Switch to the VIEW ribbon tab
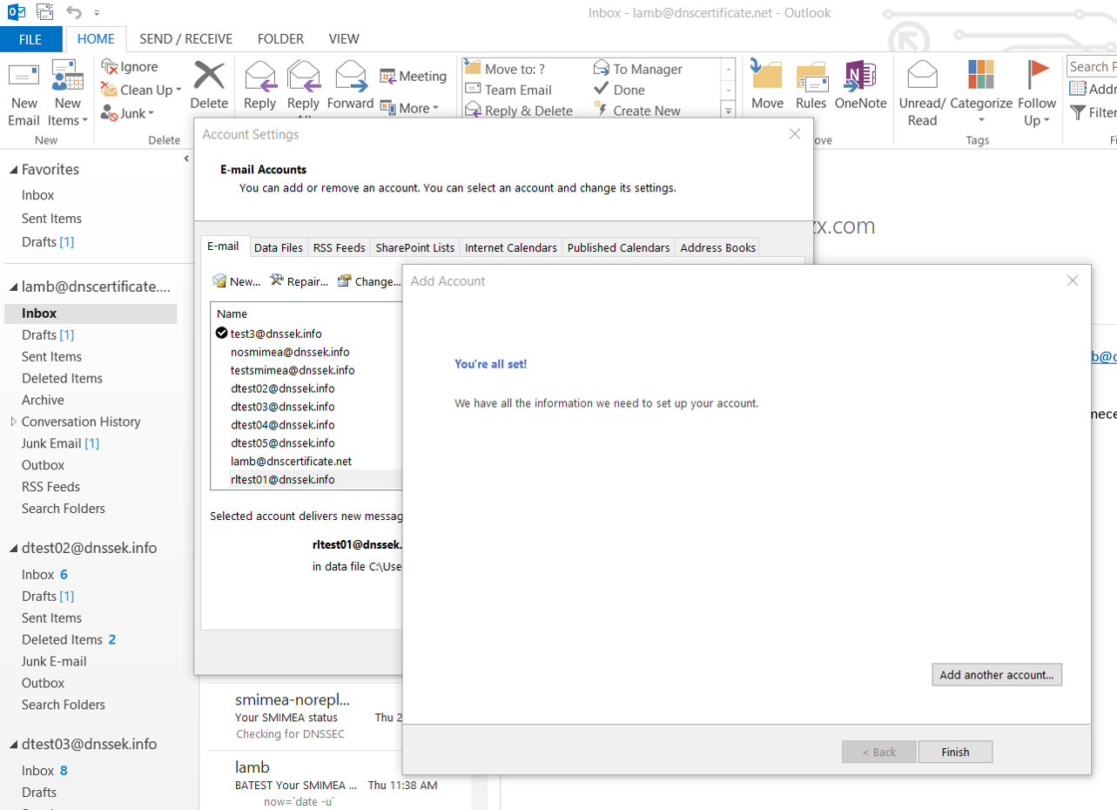The height and width of the screenshot is (810, 1117). [x=344, y=38]
